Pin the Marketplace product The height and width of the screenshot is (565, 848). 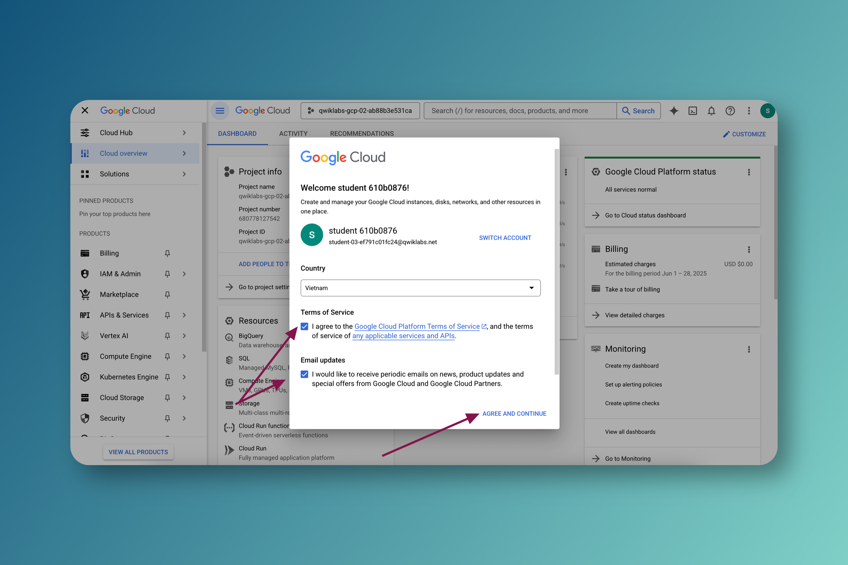(x=167, y=295)
